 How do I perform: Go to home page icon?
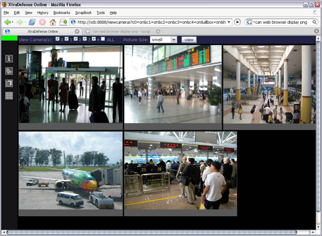(53, 22)
